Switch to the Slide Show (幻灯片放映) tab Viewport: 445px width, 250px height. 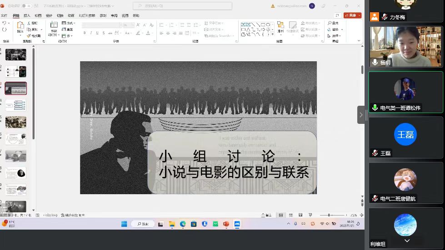(87, 15)
